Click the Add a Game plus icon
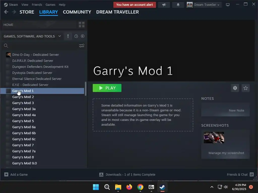This screenshot has width=258, height=193. pyautogui.click(x=6, y=174)
